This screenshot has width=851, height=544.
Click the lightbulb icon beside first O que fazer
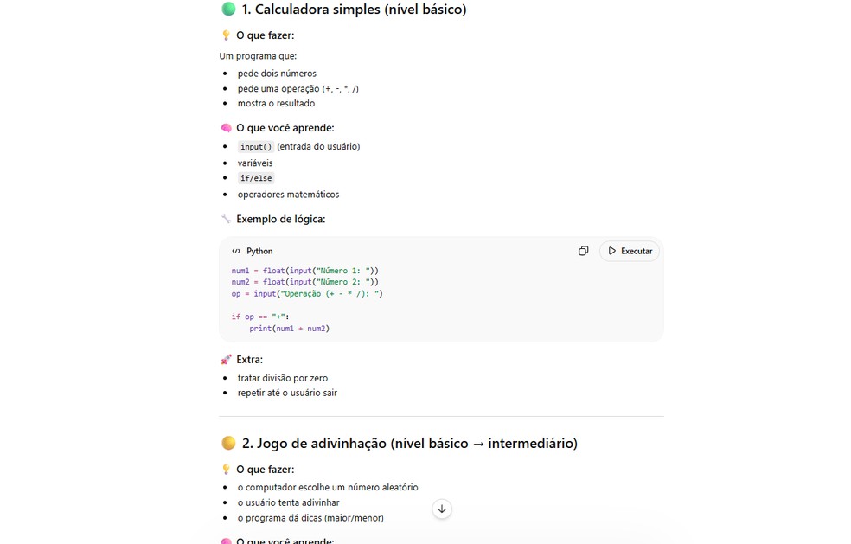[x=225, y=35]
